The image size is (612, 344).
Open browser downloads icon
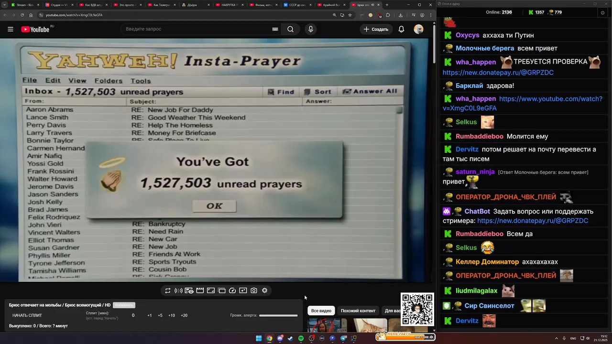(x=401, y=15)
